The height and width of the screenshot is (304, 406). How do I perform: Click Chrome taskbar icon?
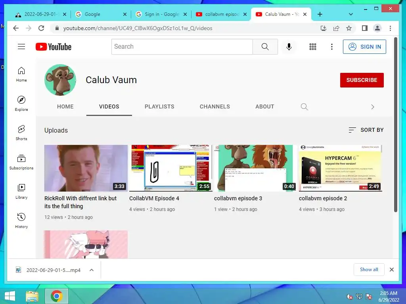(x=57, y=296)
